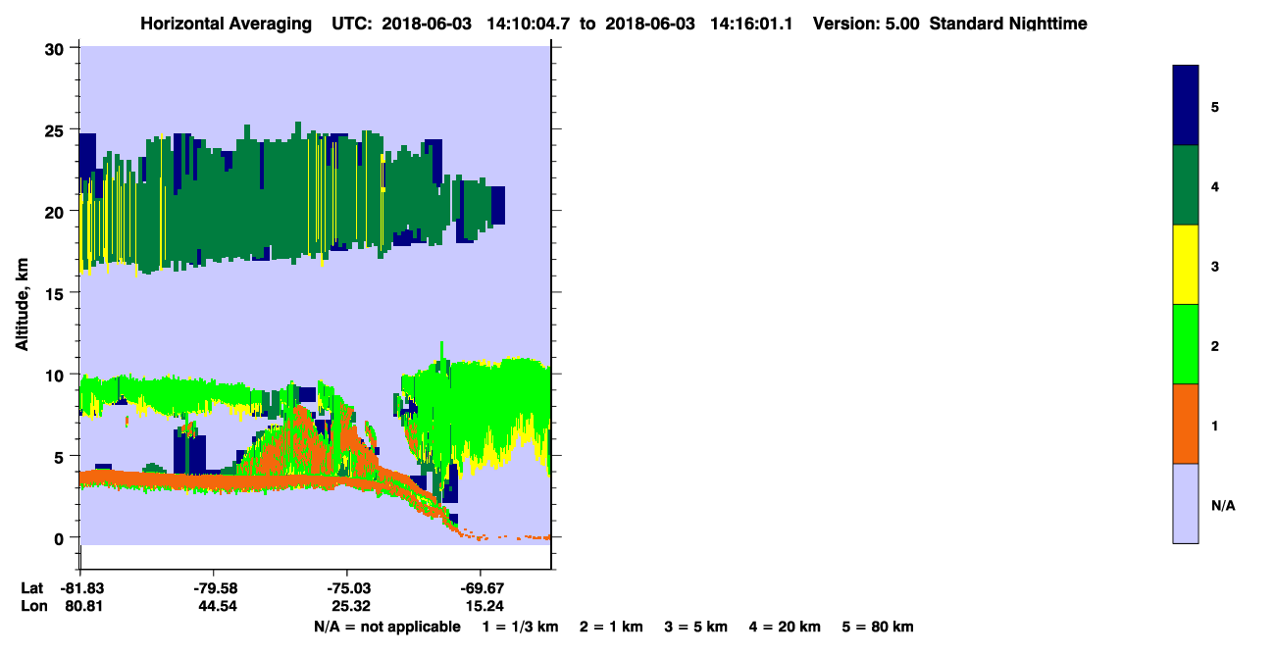Click the yellow level 3 legend swatch

1186,265
